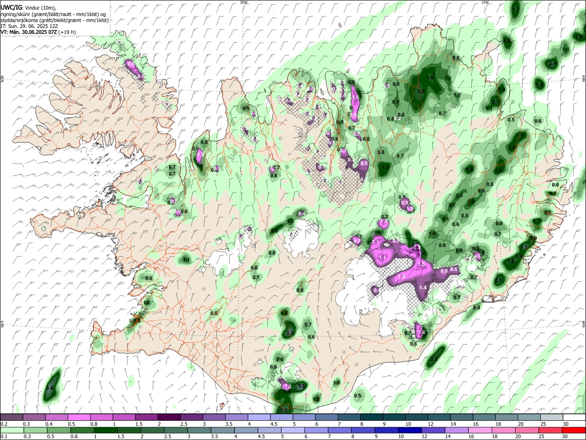Image resolution: width=586 pixels, height=440 pixels.
Task: Click the lavender 14 mm rain swatch
Action: (456, 430)
